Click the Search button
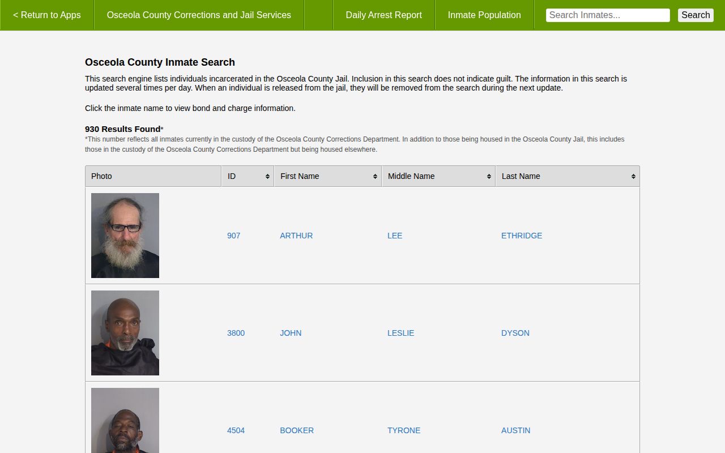Screen dimensions: 725x453 coord(696,15)
